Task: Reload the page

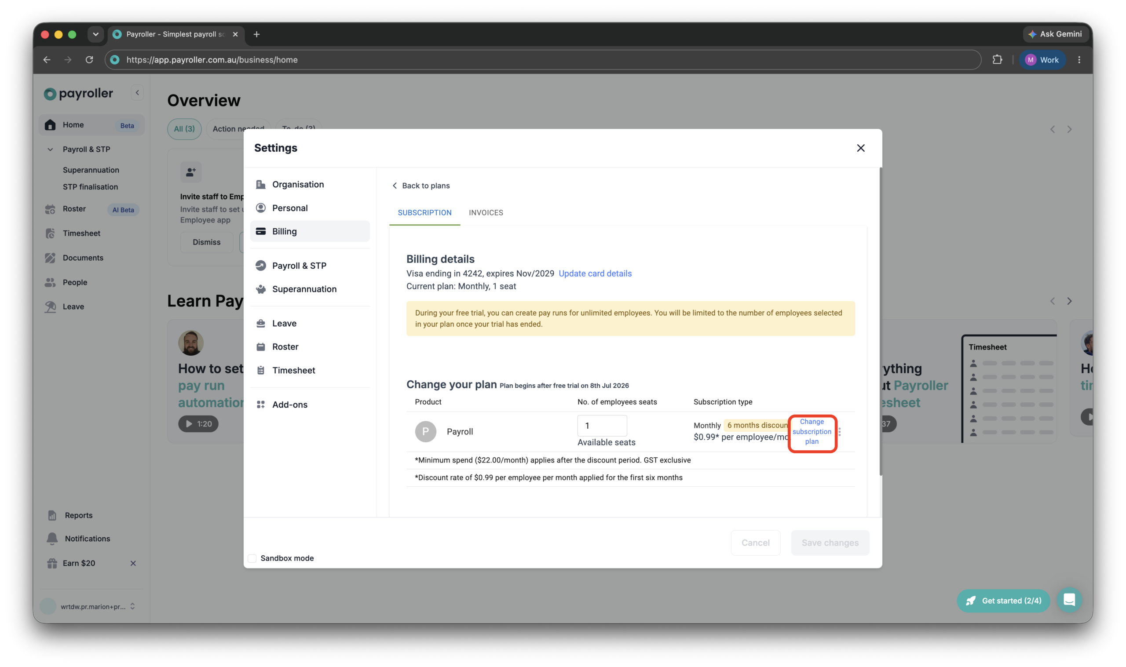Action: tap(89, 60)
